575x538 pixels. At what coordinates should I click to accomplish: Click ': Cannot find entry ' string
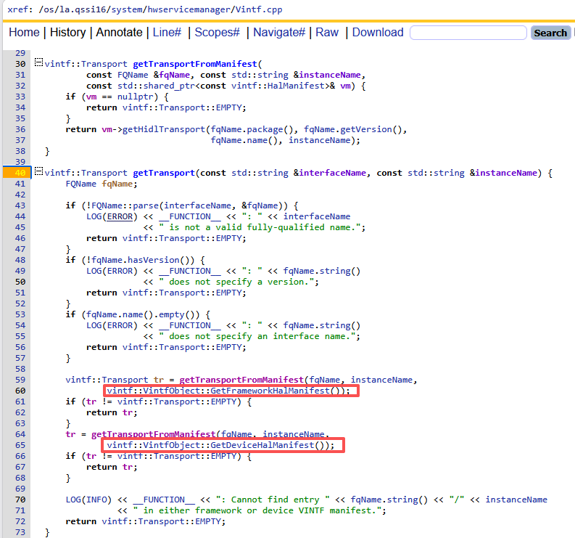point(273,500)
